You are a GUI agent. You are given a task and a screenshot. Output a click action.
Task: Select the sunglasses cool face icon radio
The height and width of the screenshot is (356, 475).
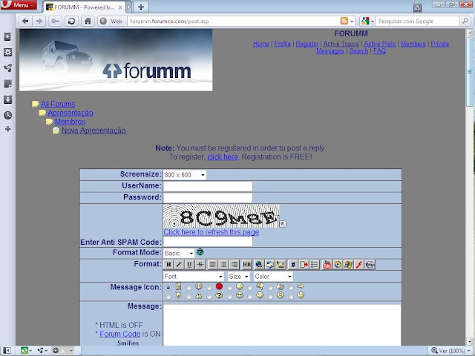tap(229, 297)
